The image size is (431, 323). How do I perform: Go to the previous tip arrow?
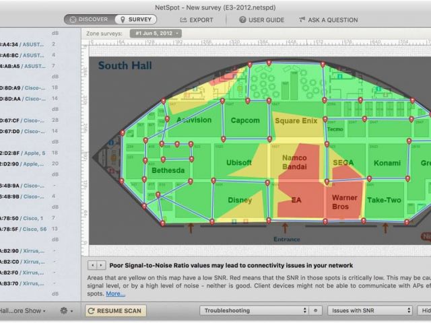pyautogui.click(x=93, y=265)
